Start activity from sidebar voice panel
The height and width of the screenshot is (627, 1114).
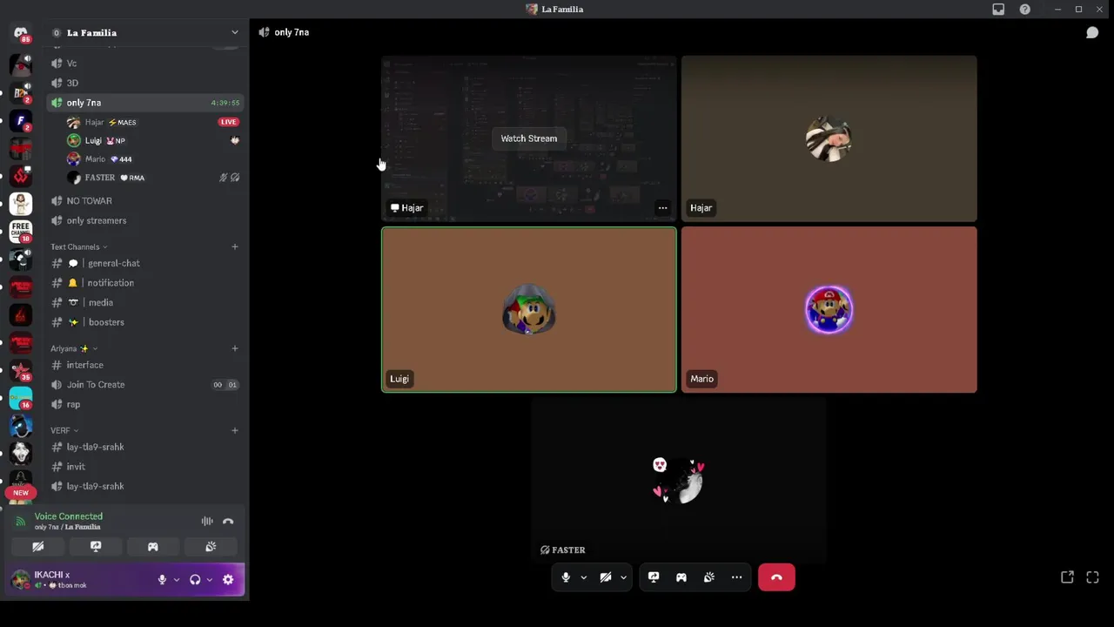(153, 547)
